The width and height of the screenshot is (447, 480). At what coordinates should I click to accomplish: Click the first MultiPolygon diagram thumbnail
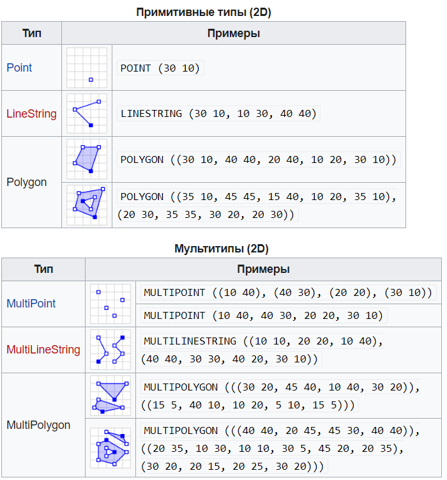point(110,396)
